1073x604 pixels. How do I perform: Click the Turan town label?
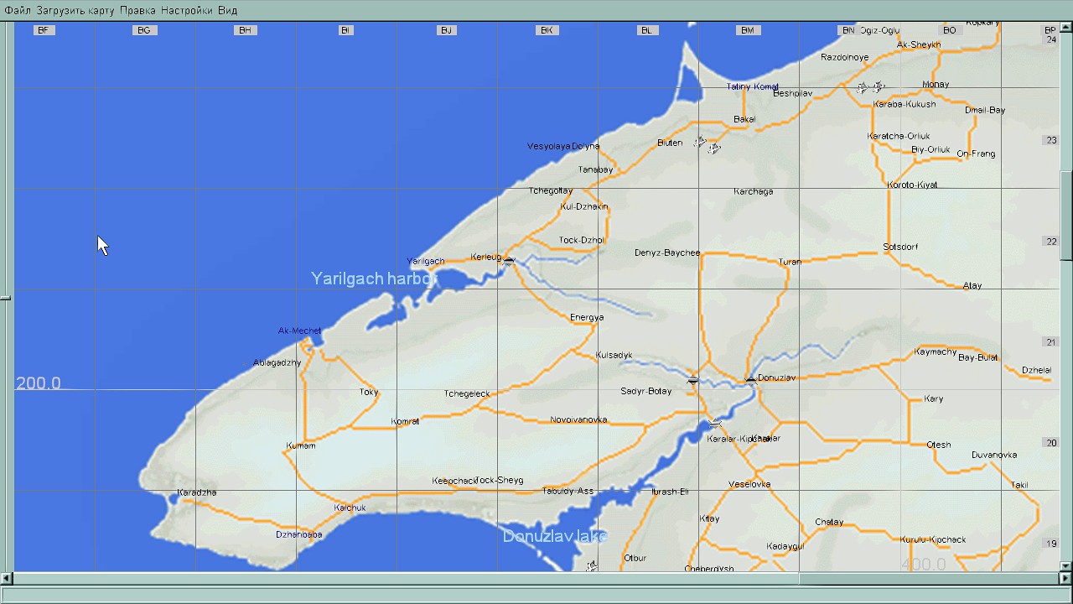pyautogui.click(x=790, y=262)
